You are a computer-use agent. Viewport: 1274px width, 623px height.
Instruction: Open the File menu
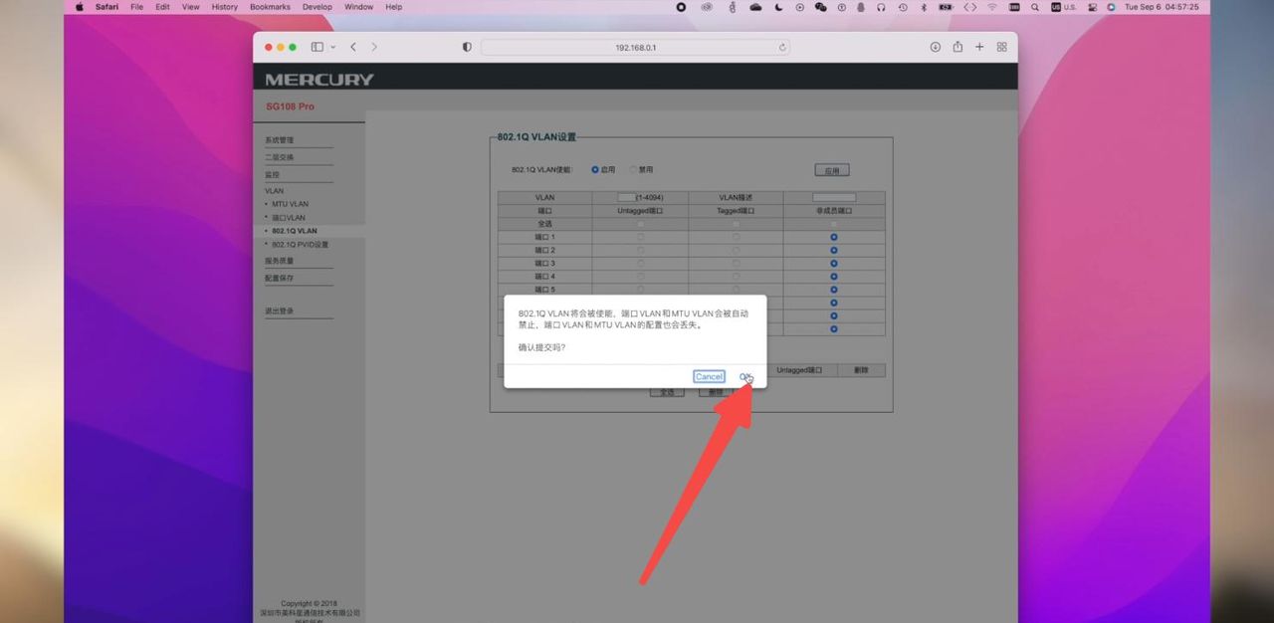tap(137, 7)
